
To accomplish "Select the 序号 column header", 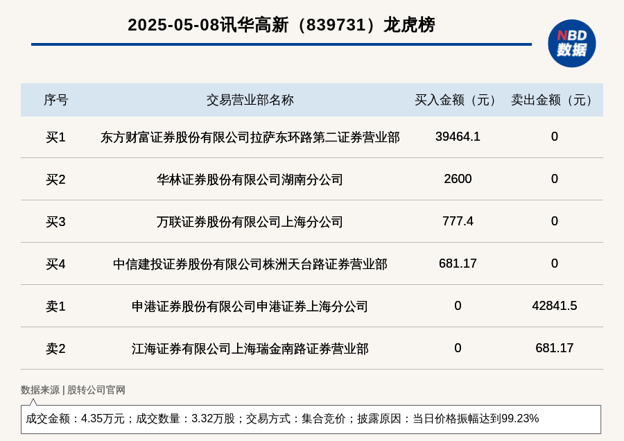I will [x=55, y=100].
